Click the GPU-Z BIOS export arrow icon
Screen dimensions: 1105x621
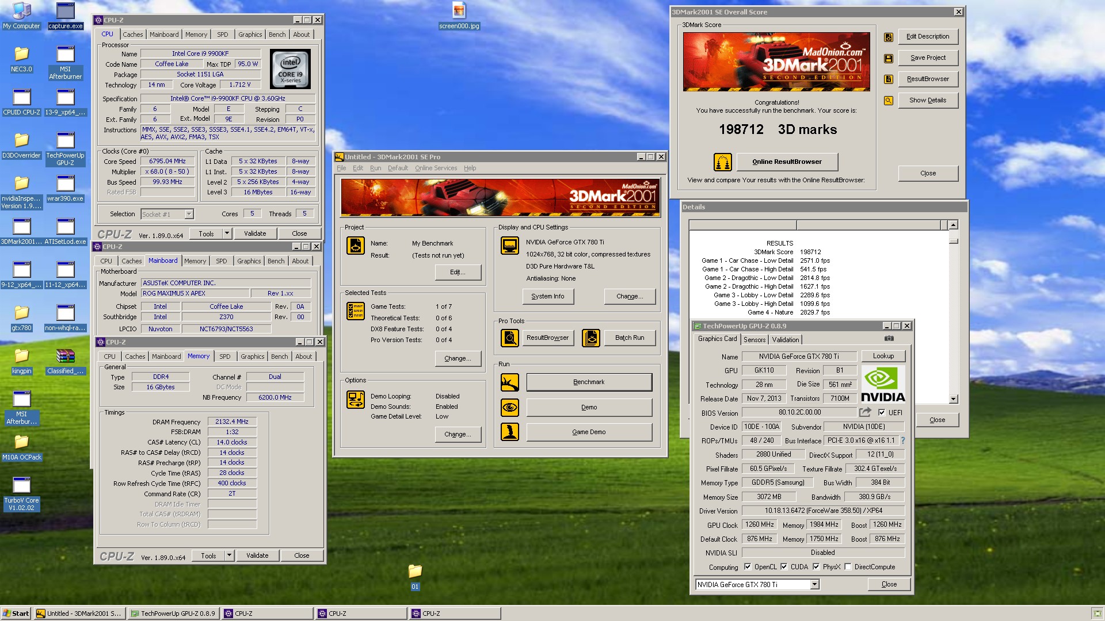point(865,412)
